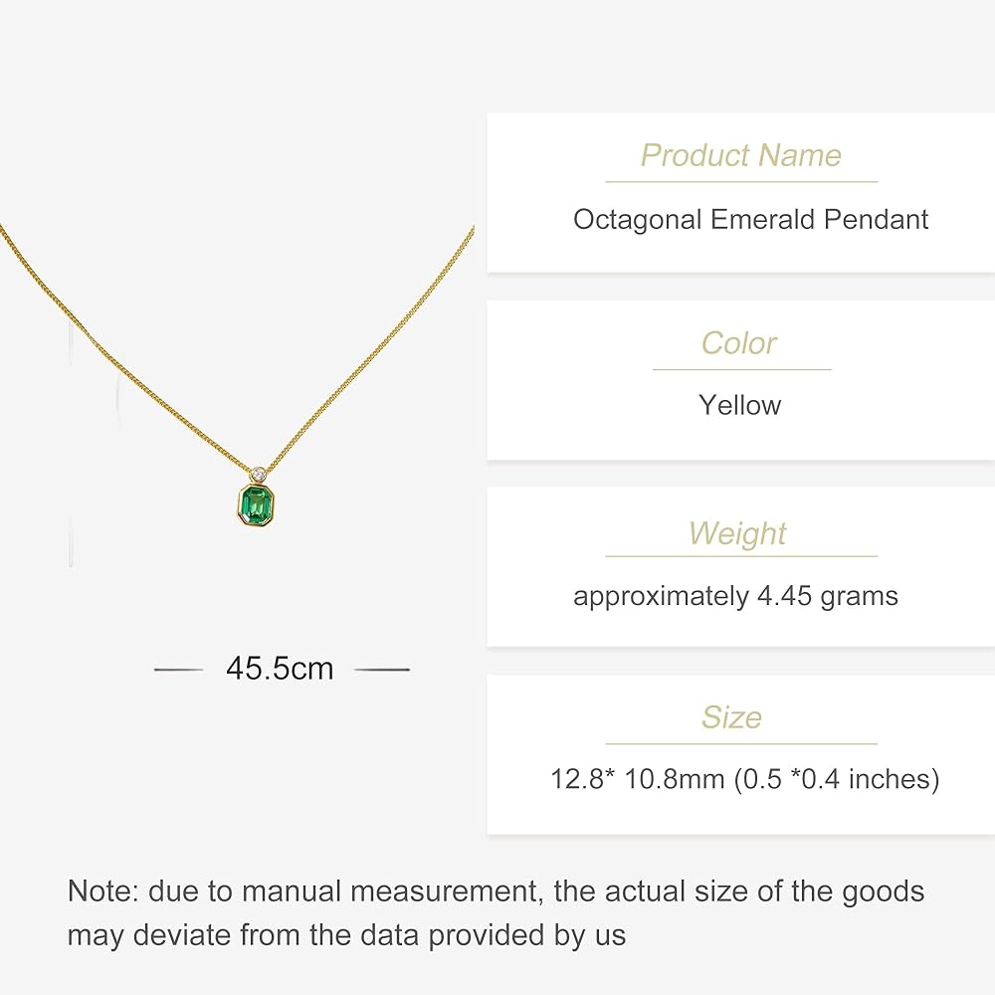This screenshot has width=995, height=995.
Task: Select the "Color" heading
Action: pyautogui.click(x=739, y=343)
